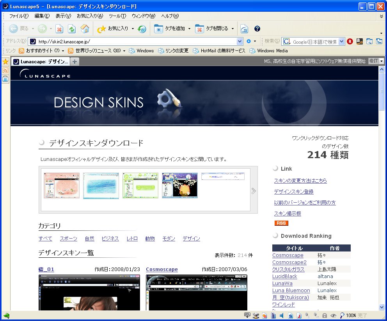Open the favorites star sidebar icon

tap(5, 62)
